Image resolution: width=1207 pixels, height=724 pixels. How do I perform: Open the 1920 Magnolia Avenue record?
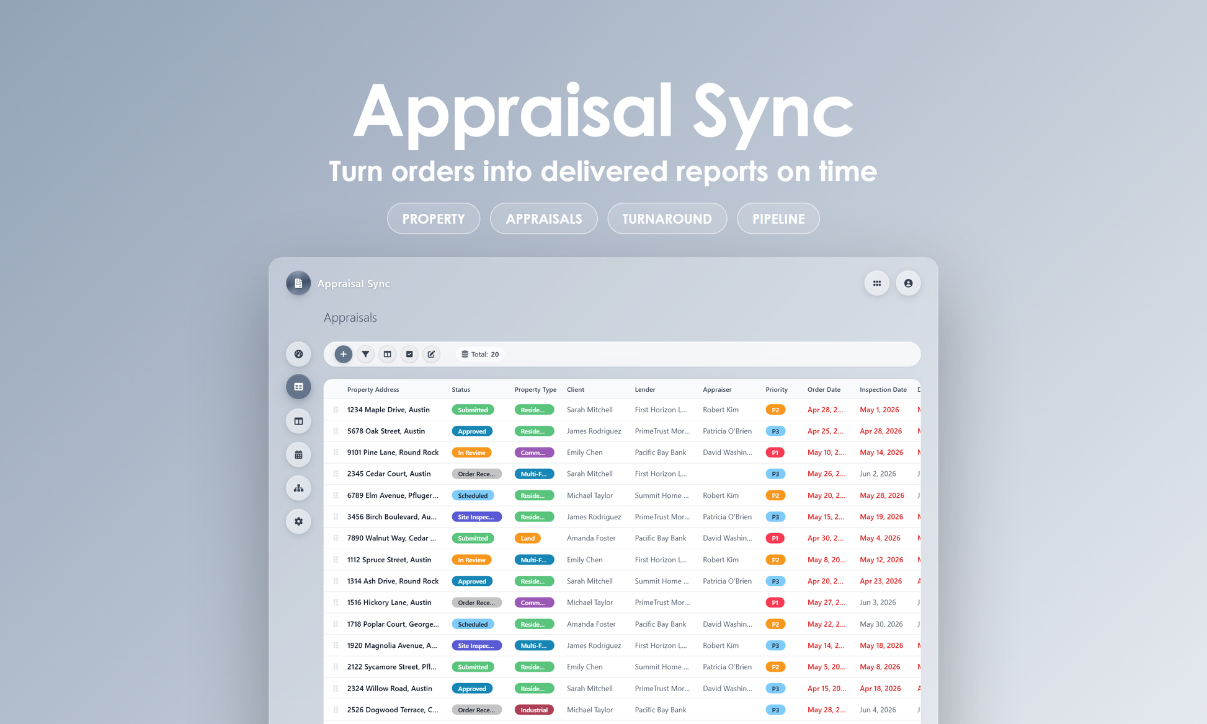(x=392, y=645)
